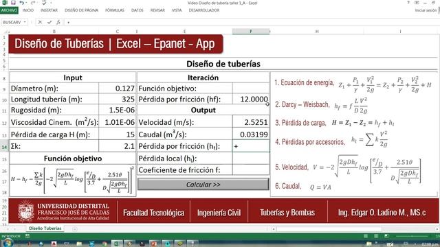Click the sheet tab scroll right arrow
This screenshot has height=247, width=440.
coord(15,228)
